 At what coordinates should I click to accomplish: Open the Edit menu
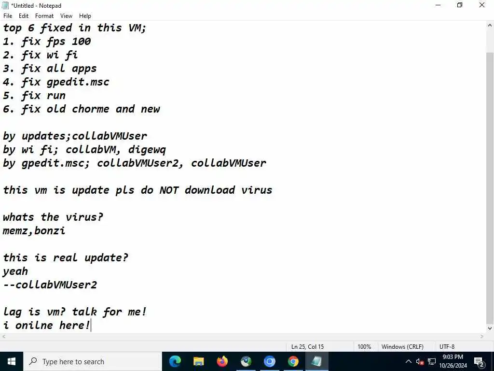(x=24, y=16)
